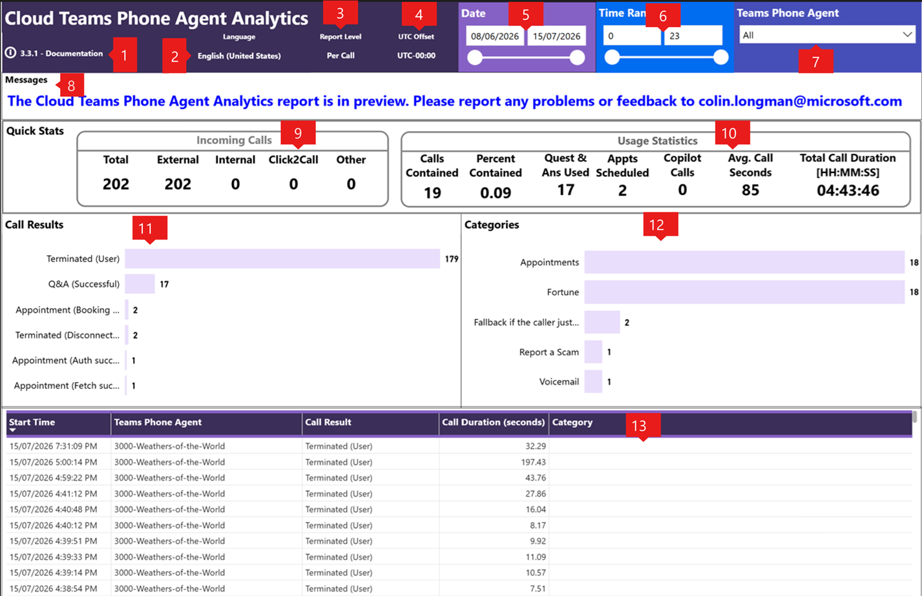Click the English (United States) language value
This screenshot has width=922, height=596.
click(x=239, y=56)
